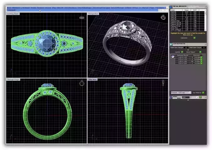212x150 pixels.
Task: Click the Update label
Action: [178, 52]
